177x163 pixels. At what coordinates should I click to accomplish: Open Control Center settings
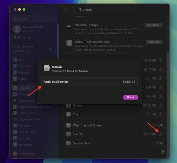28,113
